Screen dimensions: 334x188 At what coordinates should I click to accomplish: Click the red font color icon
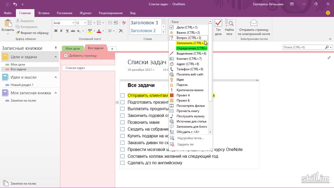tap(99, 31)
